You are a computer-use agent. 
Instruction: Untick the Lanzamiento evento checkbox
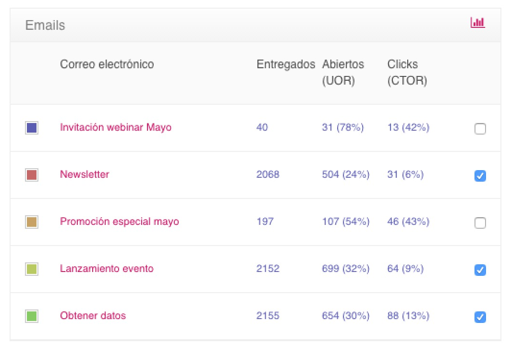click(480, 270)
